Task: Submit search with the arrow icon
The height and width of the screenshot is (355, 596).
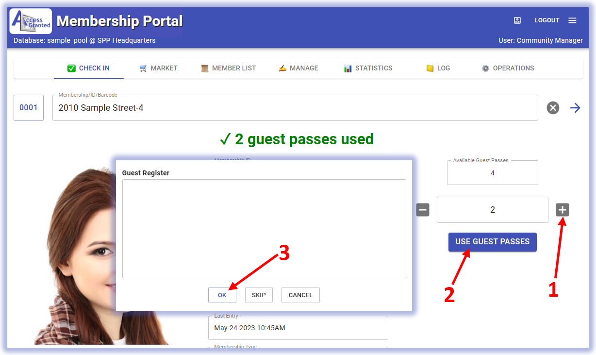Action: pos(575,108)
